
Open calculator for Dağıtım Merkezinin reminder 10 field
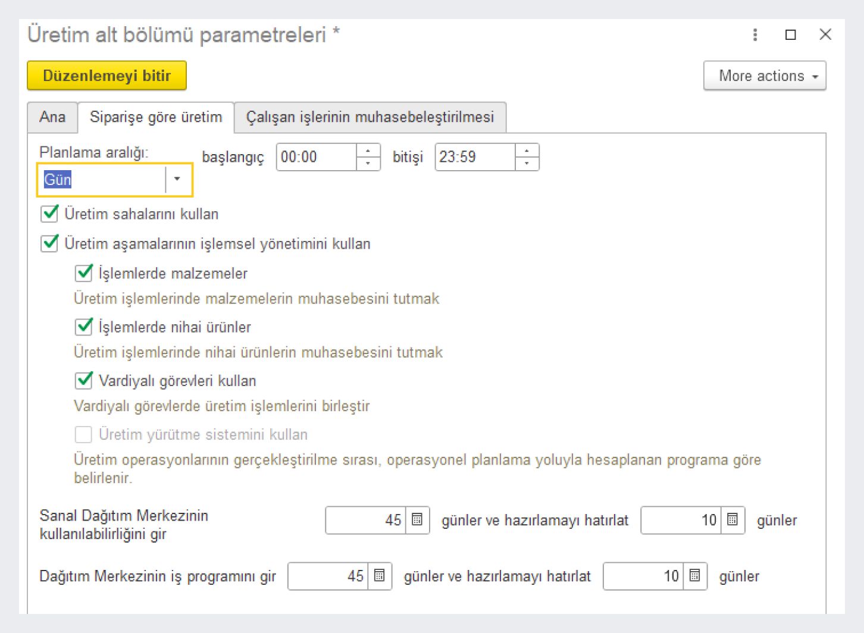pos(695,576)
